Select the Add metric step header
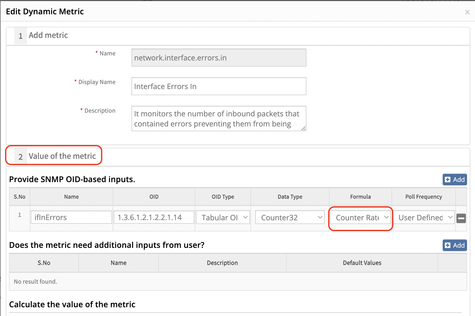Image resolution: width=475 pixels, height=316 pixels. coord(48,35)
